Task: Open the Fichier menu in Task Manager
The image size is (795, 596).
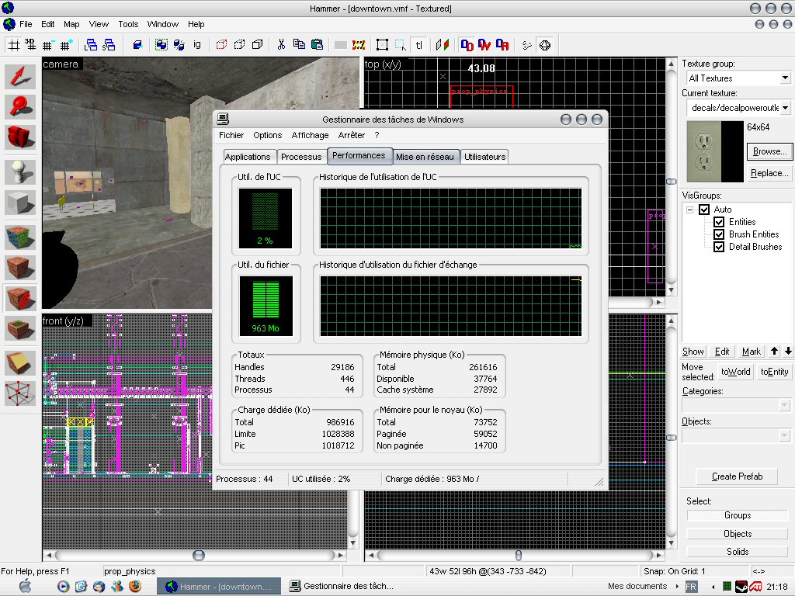Action: (231, 135)
